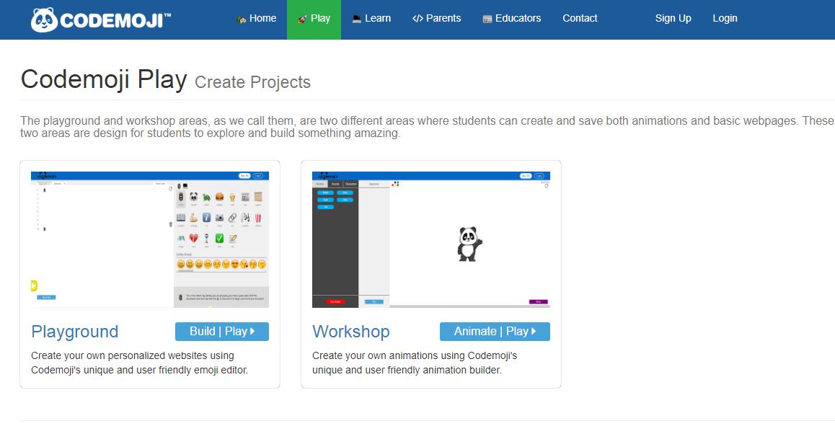The height and width of the screenshot is (434, 835).
Task: Open the Playground heading link
Action: [x=74, y=332]
